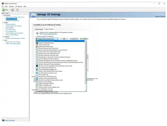Click PCMark 10 icon in list
Viewport: 167px width, 126px height.
click(x=37, y=85)
